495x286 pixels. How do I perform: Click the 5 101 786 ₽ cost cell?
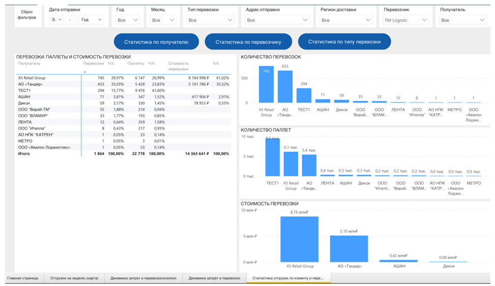coord(199,84)
